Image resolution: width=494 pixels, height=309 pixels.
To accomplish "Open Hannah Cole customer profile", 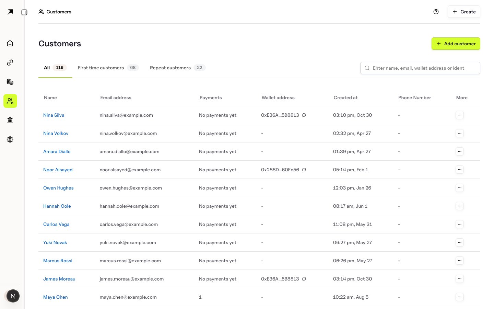I will coord(57,206).
